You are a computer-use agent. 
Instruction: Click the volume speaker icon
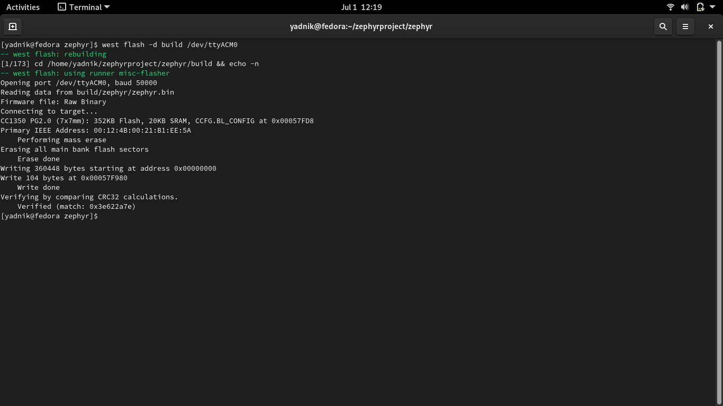[x=685, y=7]
